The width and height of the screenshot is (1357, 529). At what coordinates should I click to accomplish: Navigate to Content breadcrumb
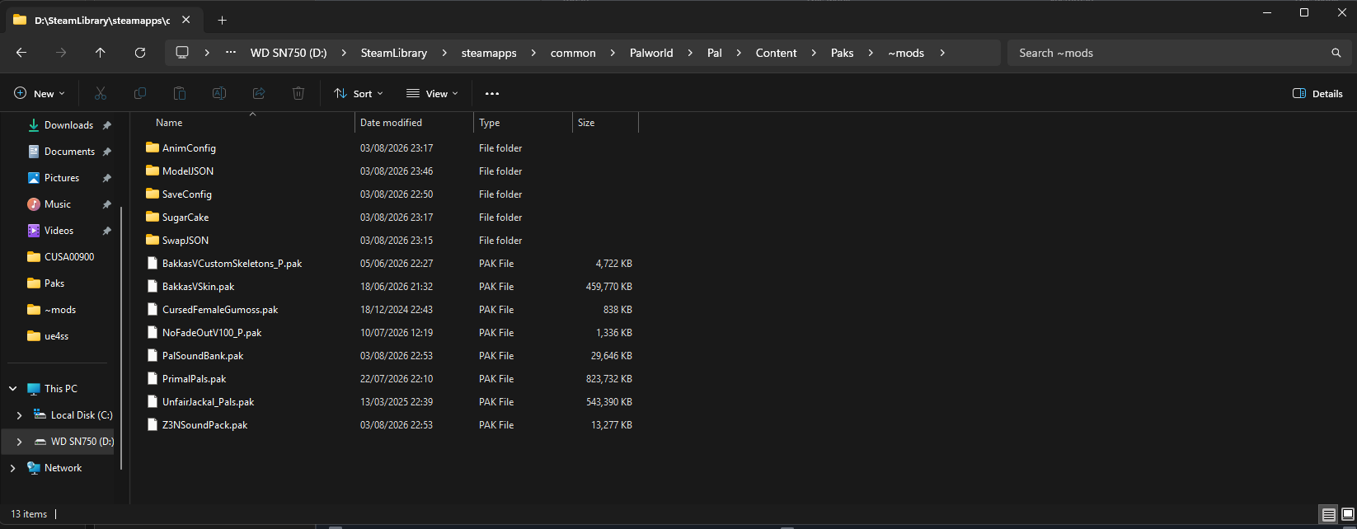(777, 53)
